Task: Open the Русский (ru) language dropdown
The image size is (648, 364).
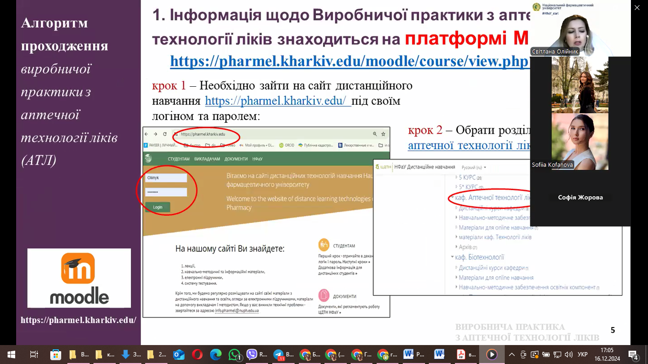Action: pyautogui.click(x=474, y=167)
